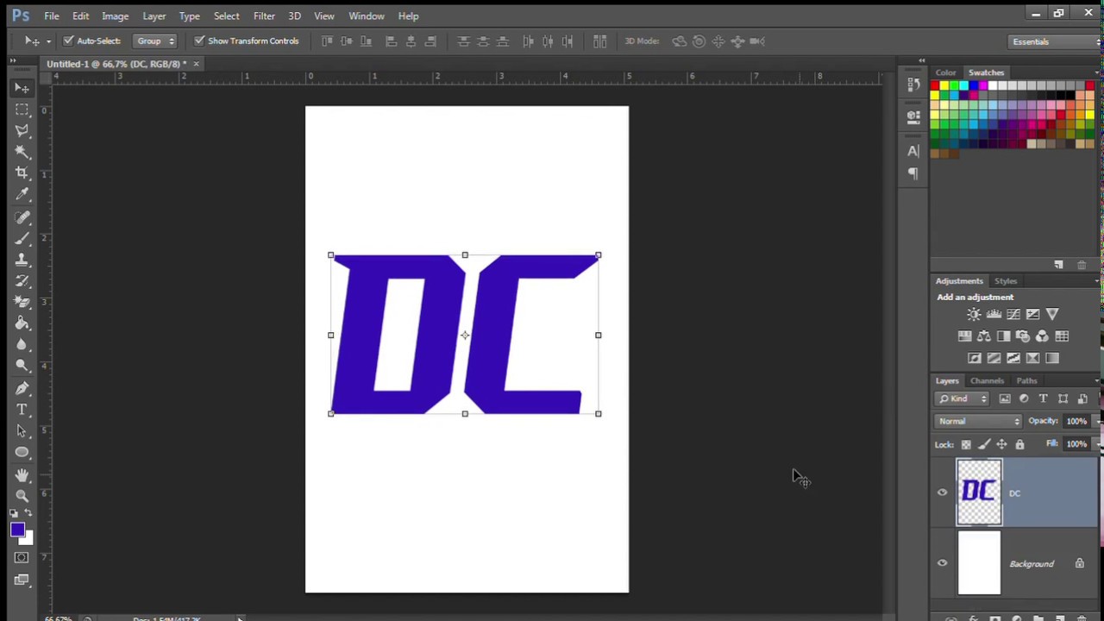Add Color Balance adjustment
Viewport: 1104px width, 621px height.
[984, 336]
